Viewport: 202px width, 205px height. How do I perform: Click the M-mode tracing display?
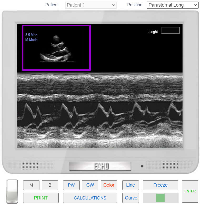[100, 110]
